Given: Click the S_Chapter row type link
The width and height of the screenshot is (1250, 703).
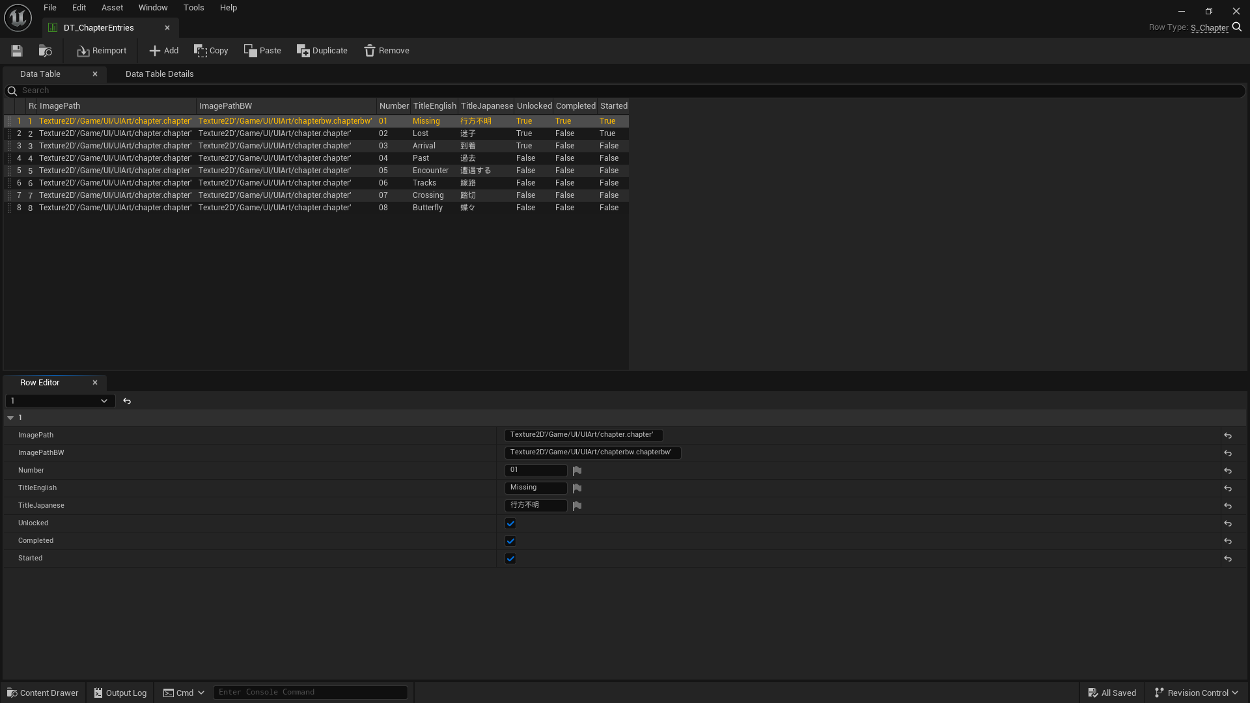Looking at the screenshot, I should pyautogui.click(x=1209, y=27).
